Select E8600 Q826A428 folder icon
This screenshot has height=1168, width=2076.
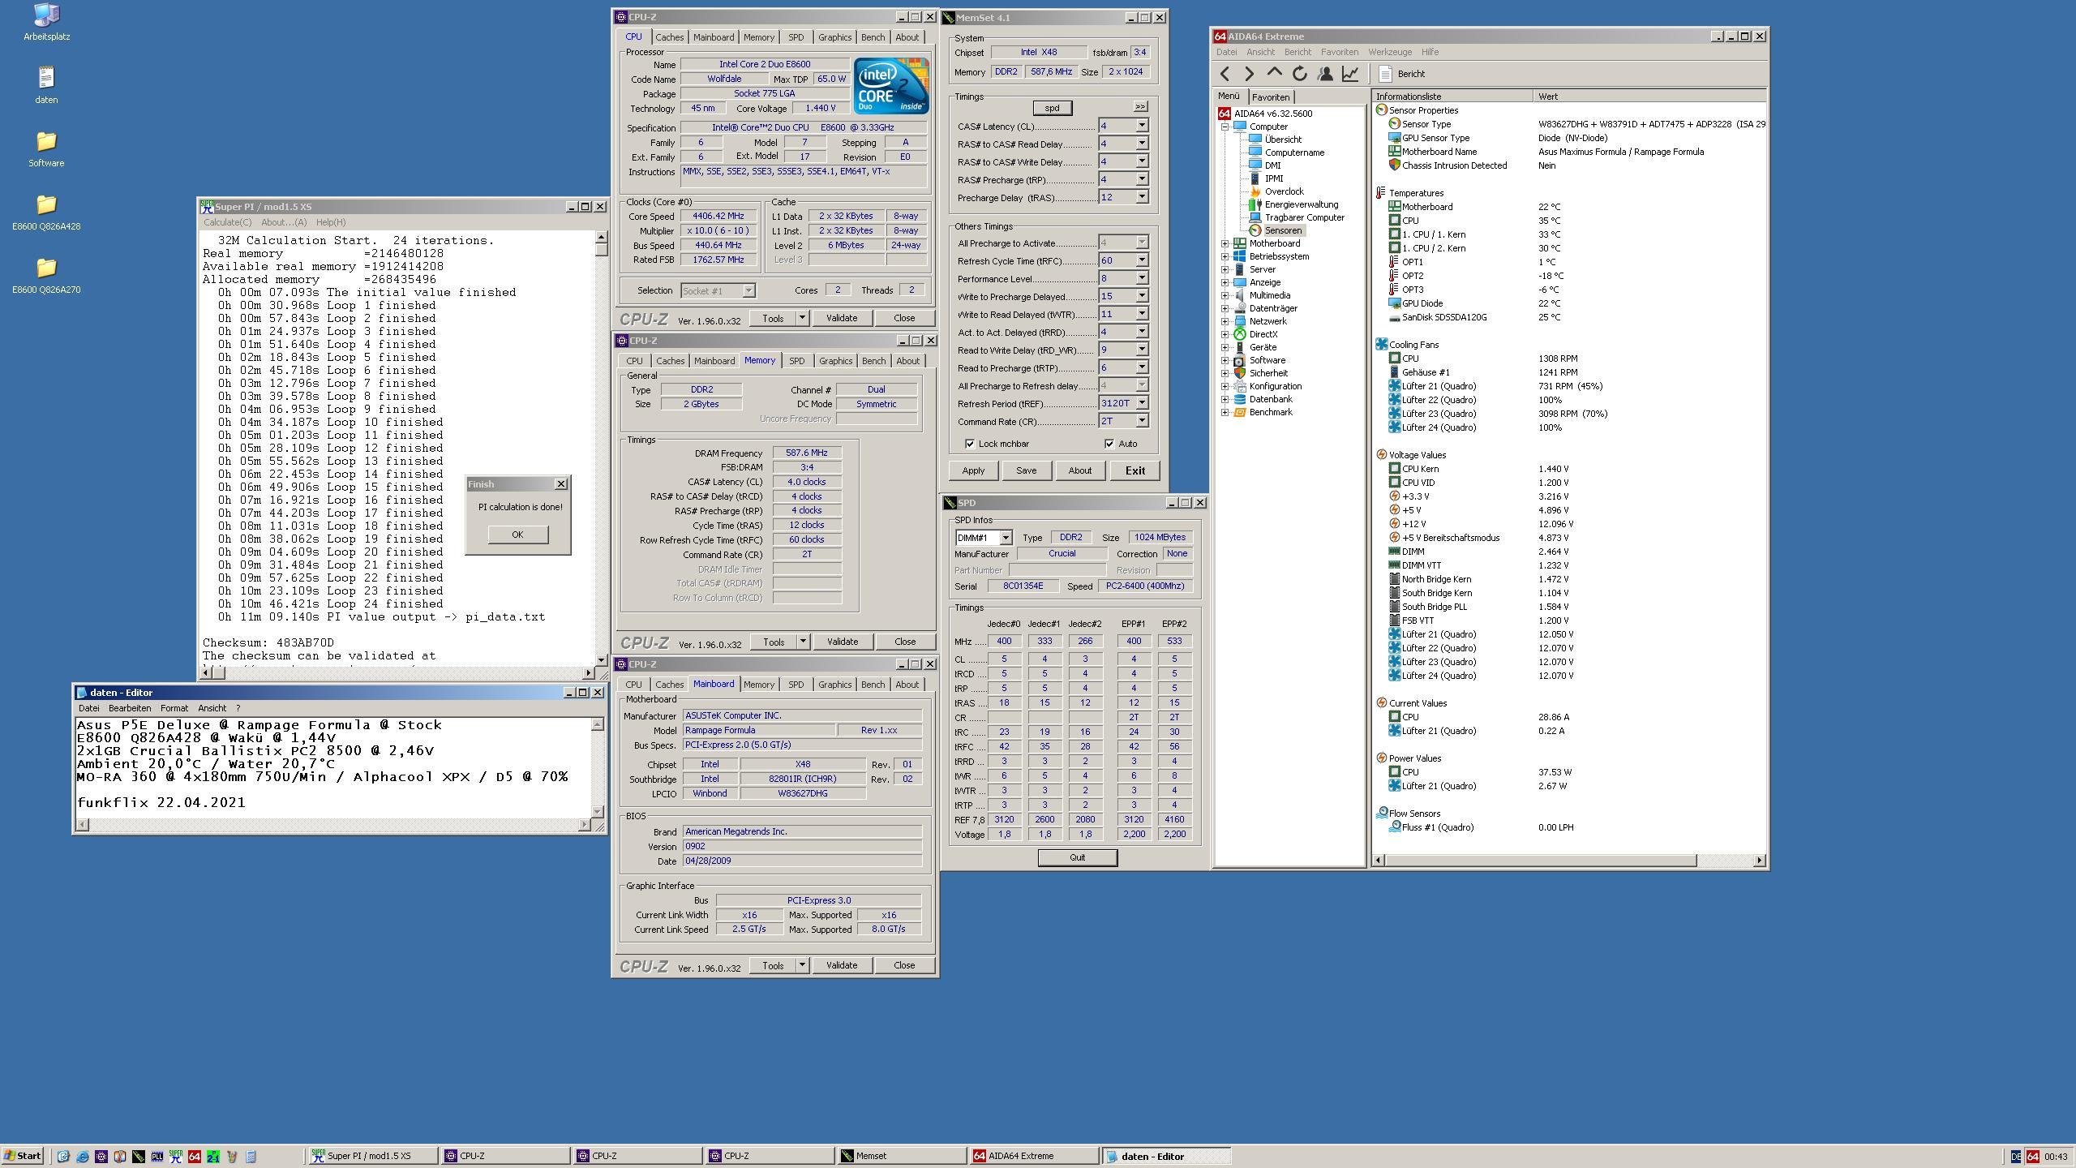coord(46,212)
